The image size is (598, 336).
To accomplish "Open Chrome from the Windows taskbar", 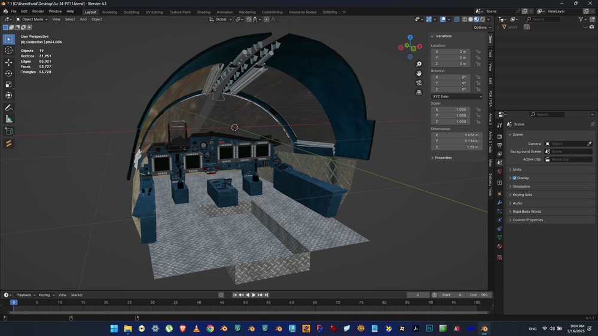I will click(x=210, y=329).
